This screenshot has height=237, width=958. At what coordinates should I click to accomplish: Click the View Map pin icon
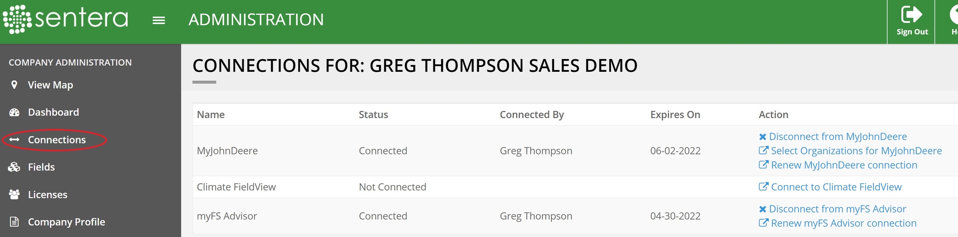coord(14,85)
